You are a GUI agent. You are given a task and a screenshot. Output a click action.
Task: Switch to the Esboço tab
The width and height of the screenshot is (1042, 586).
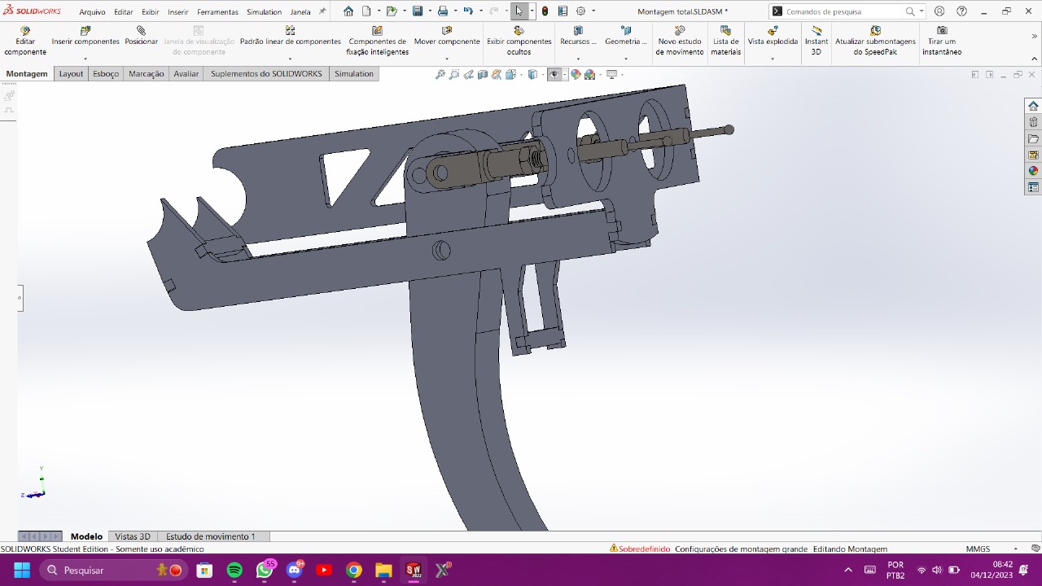point(106,73)
